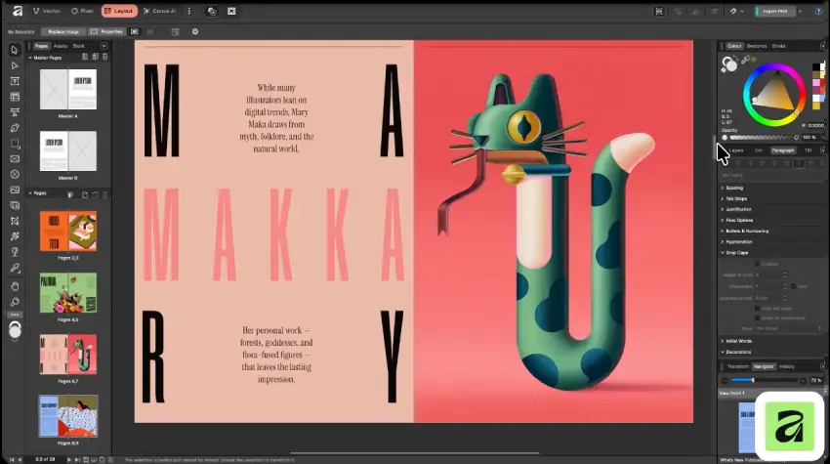Open the Affinity logo home menu
The image size is (830, 464).
(x=18, y=11)
